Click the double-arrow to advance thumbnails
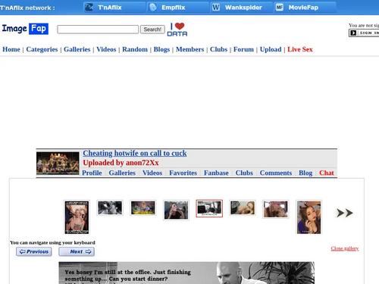This screenshot has height=284, width=379. [345, 213]
